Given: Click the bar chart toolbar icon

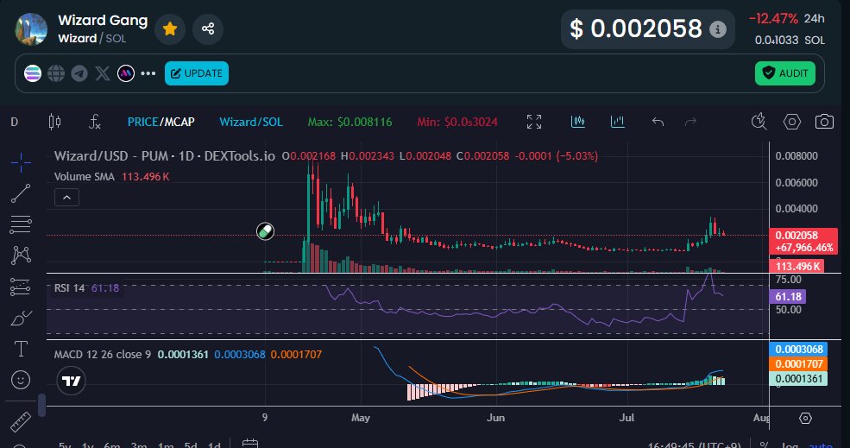Looking at the screenshot, I should point(618,122).
